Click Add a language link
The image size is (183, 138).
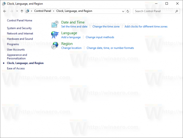tap(71, 37)
